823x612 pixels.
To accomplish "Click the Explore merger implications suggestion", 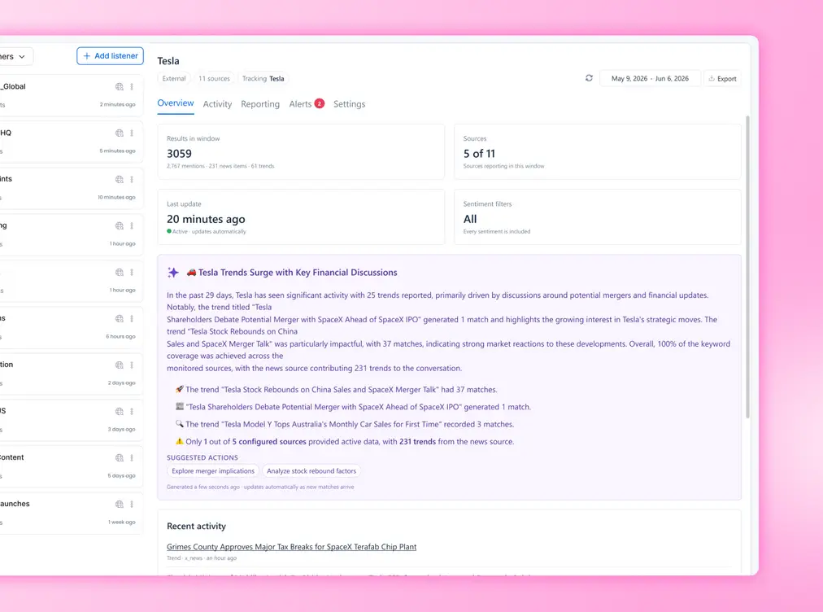I will coord(213,470).
